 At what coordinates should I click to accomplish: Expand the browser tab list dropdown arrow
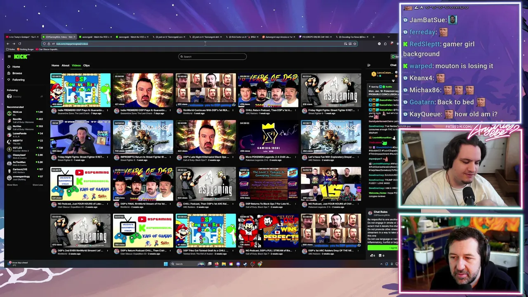pos(389,37)
